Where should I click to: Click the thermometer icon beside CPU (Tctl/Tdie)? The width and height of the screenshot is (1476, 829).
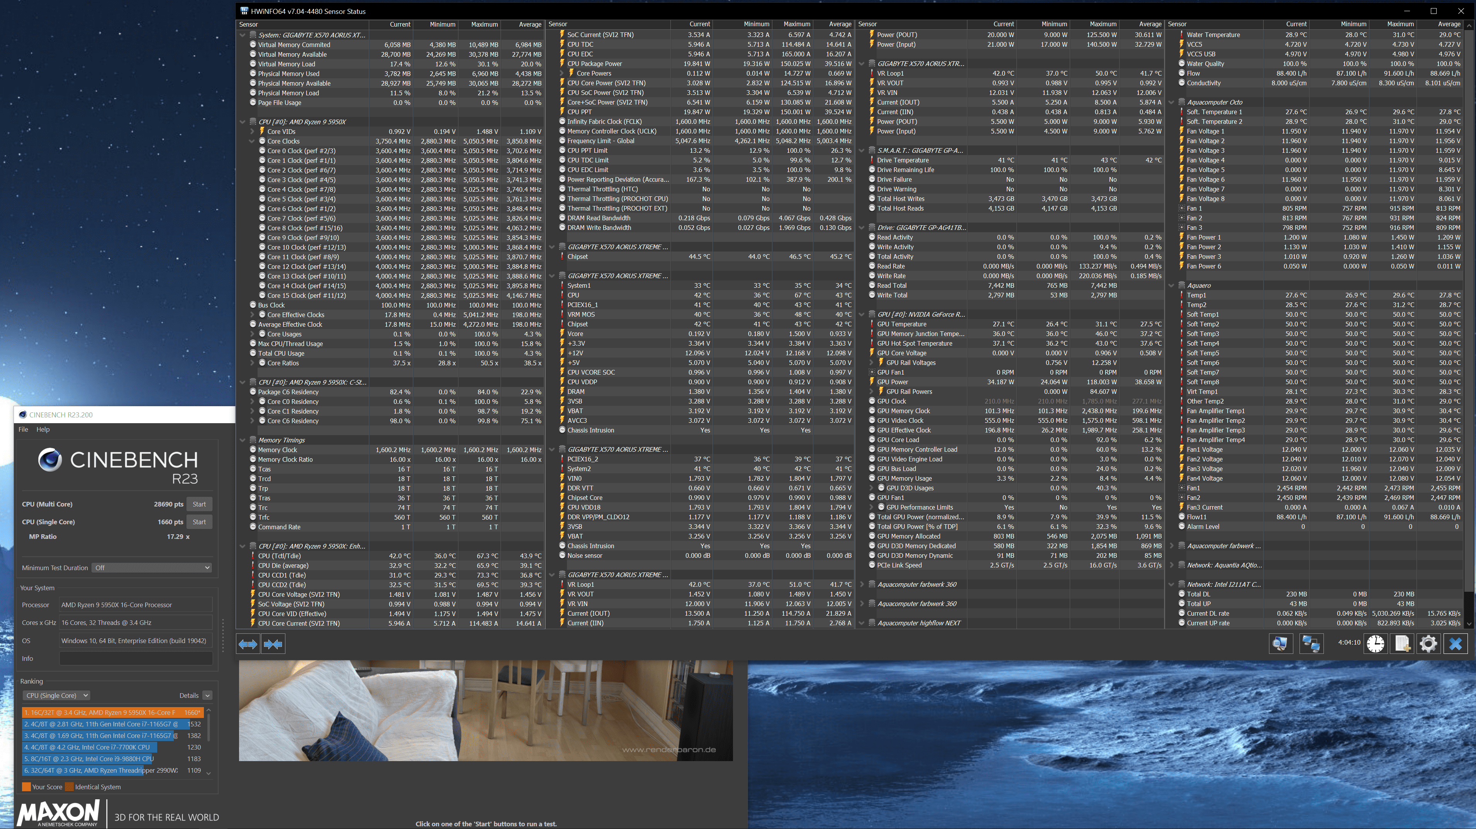point(253,555)
